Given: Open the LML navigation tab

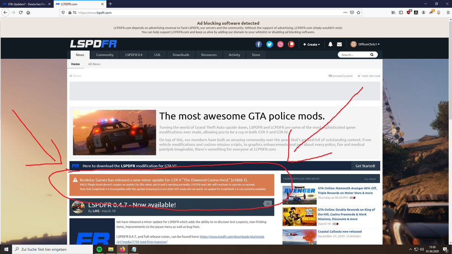Looking at the screenshot, I should 157,55.
